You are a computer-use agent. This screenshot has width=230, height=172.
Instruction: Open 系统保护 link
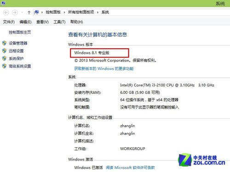coord(16,58)
